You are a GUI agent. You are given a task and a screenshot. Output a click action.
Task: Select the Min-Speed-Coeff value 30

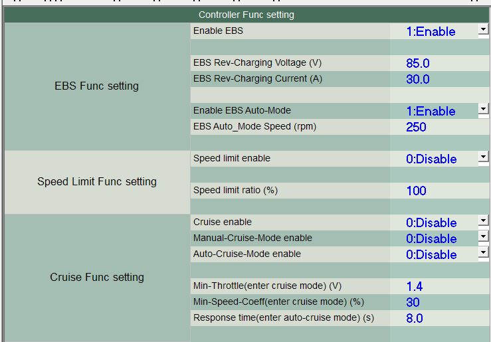point(413,302)
